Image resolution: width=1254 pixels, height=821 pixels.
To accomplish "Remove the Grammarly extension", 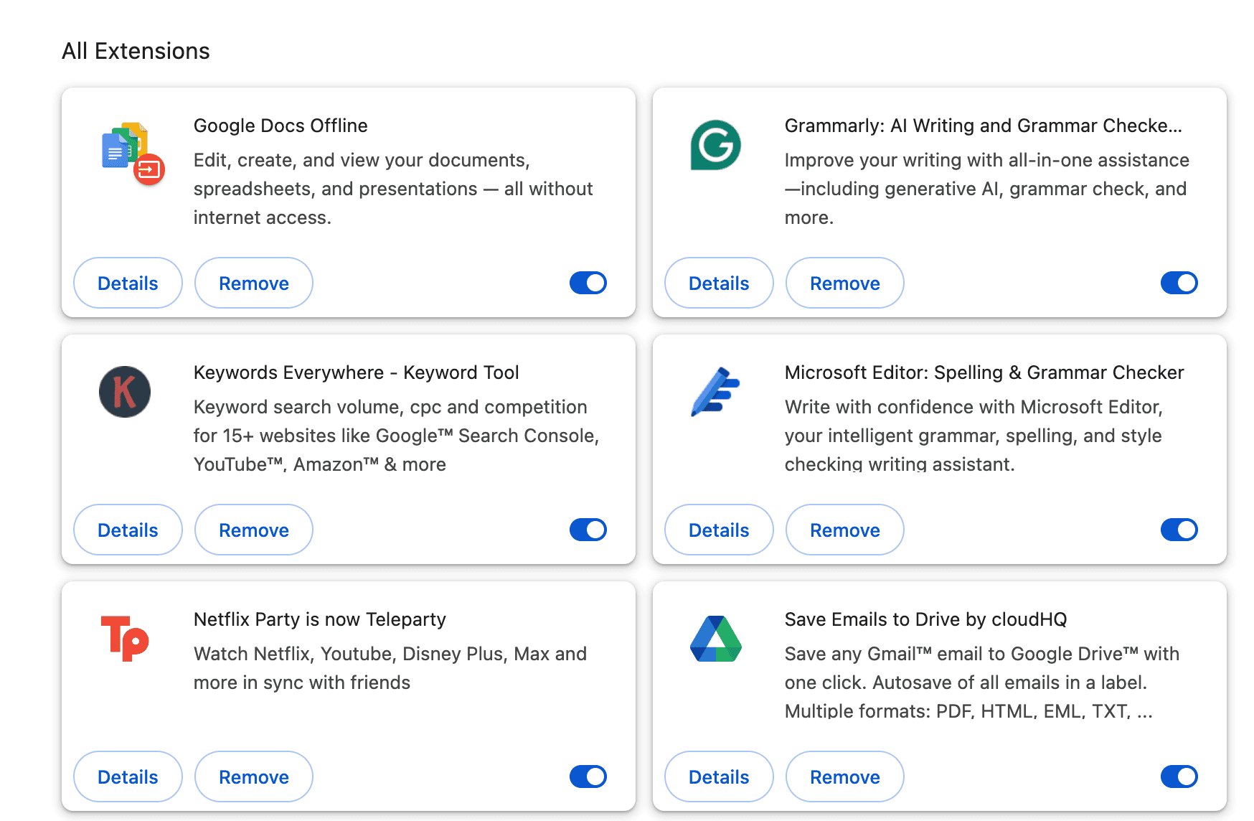I will coord(844,283).
